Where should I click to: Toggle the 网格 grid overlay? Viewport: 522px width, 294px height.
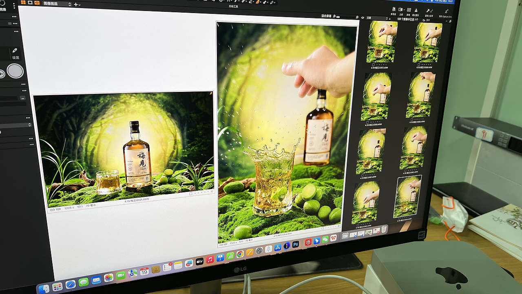tap(409, 10)
